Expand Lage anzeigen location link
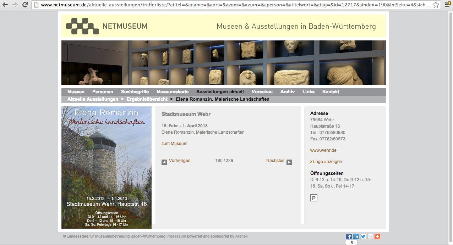 tap(327, 162)
